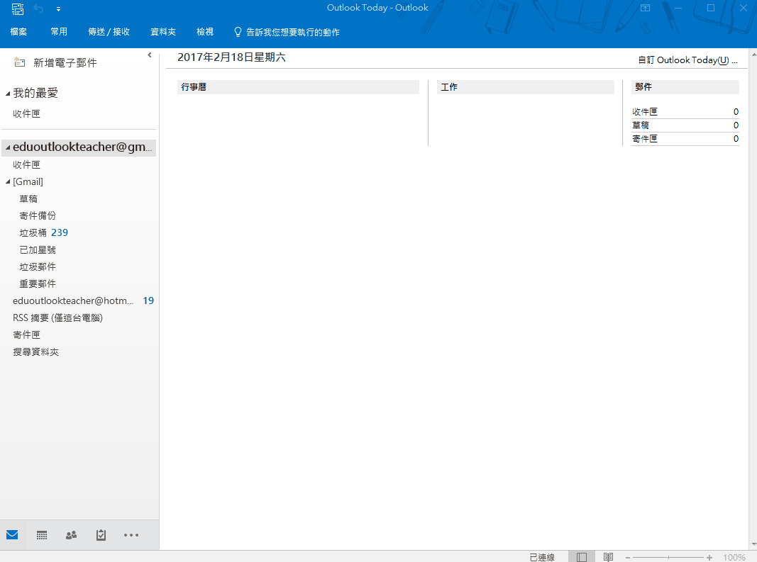Click the 已連線 connection status
The height and width of the screenshot is (562, 757).
click(x=542, y=557)
